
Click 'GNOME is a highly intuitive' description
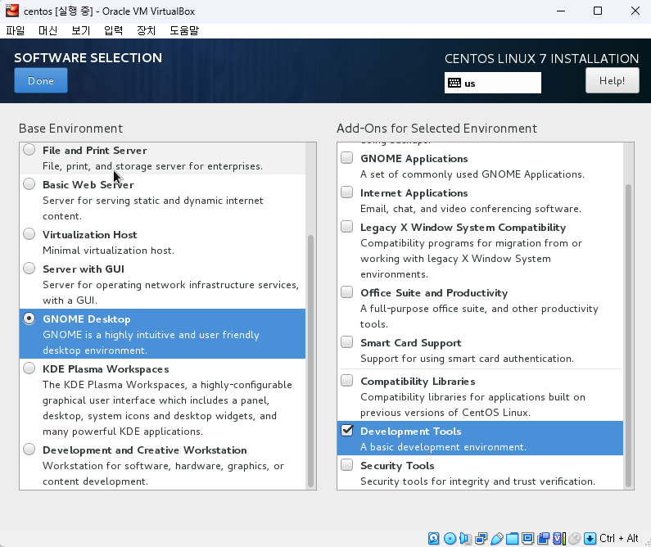click(x=151, y=342)
